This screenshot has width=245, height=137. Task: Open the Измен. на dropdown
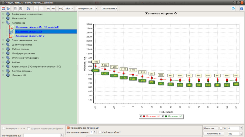point(211,128)
